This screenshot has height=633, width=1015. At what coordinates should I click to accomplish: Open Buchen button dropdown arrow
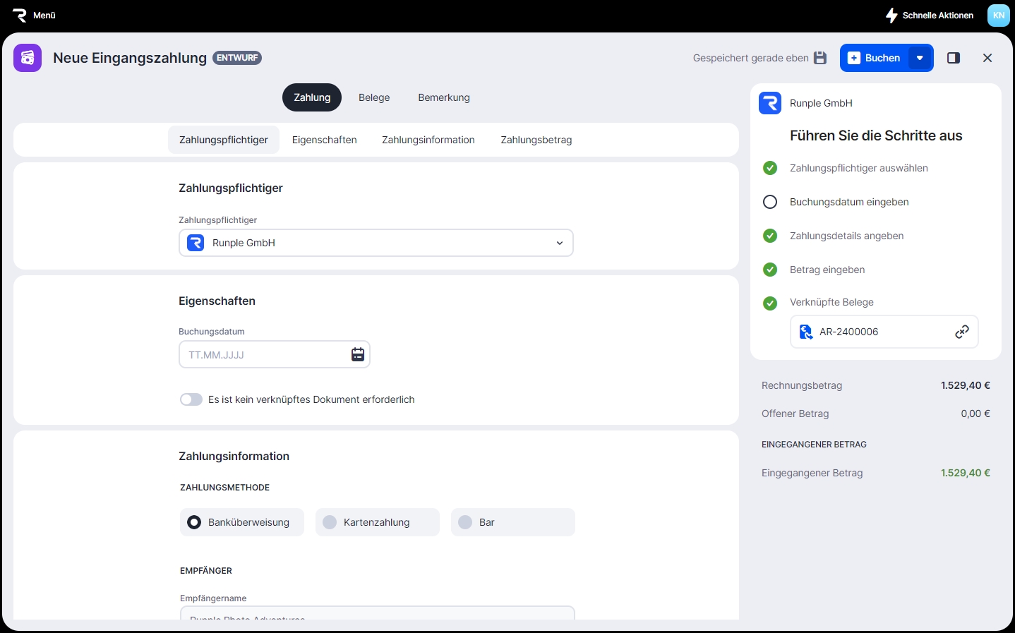point(920,58)
